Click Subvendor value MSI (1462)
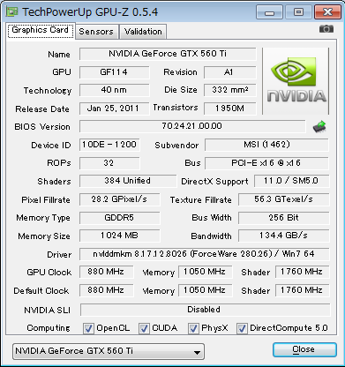This screenshot has width=345, height=367. tap(266, 145)
